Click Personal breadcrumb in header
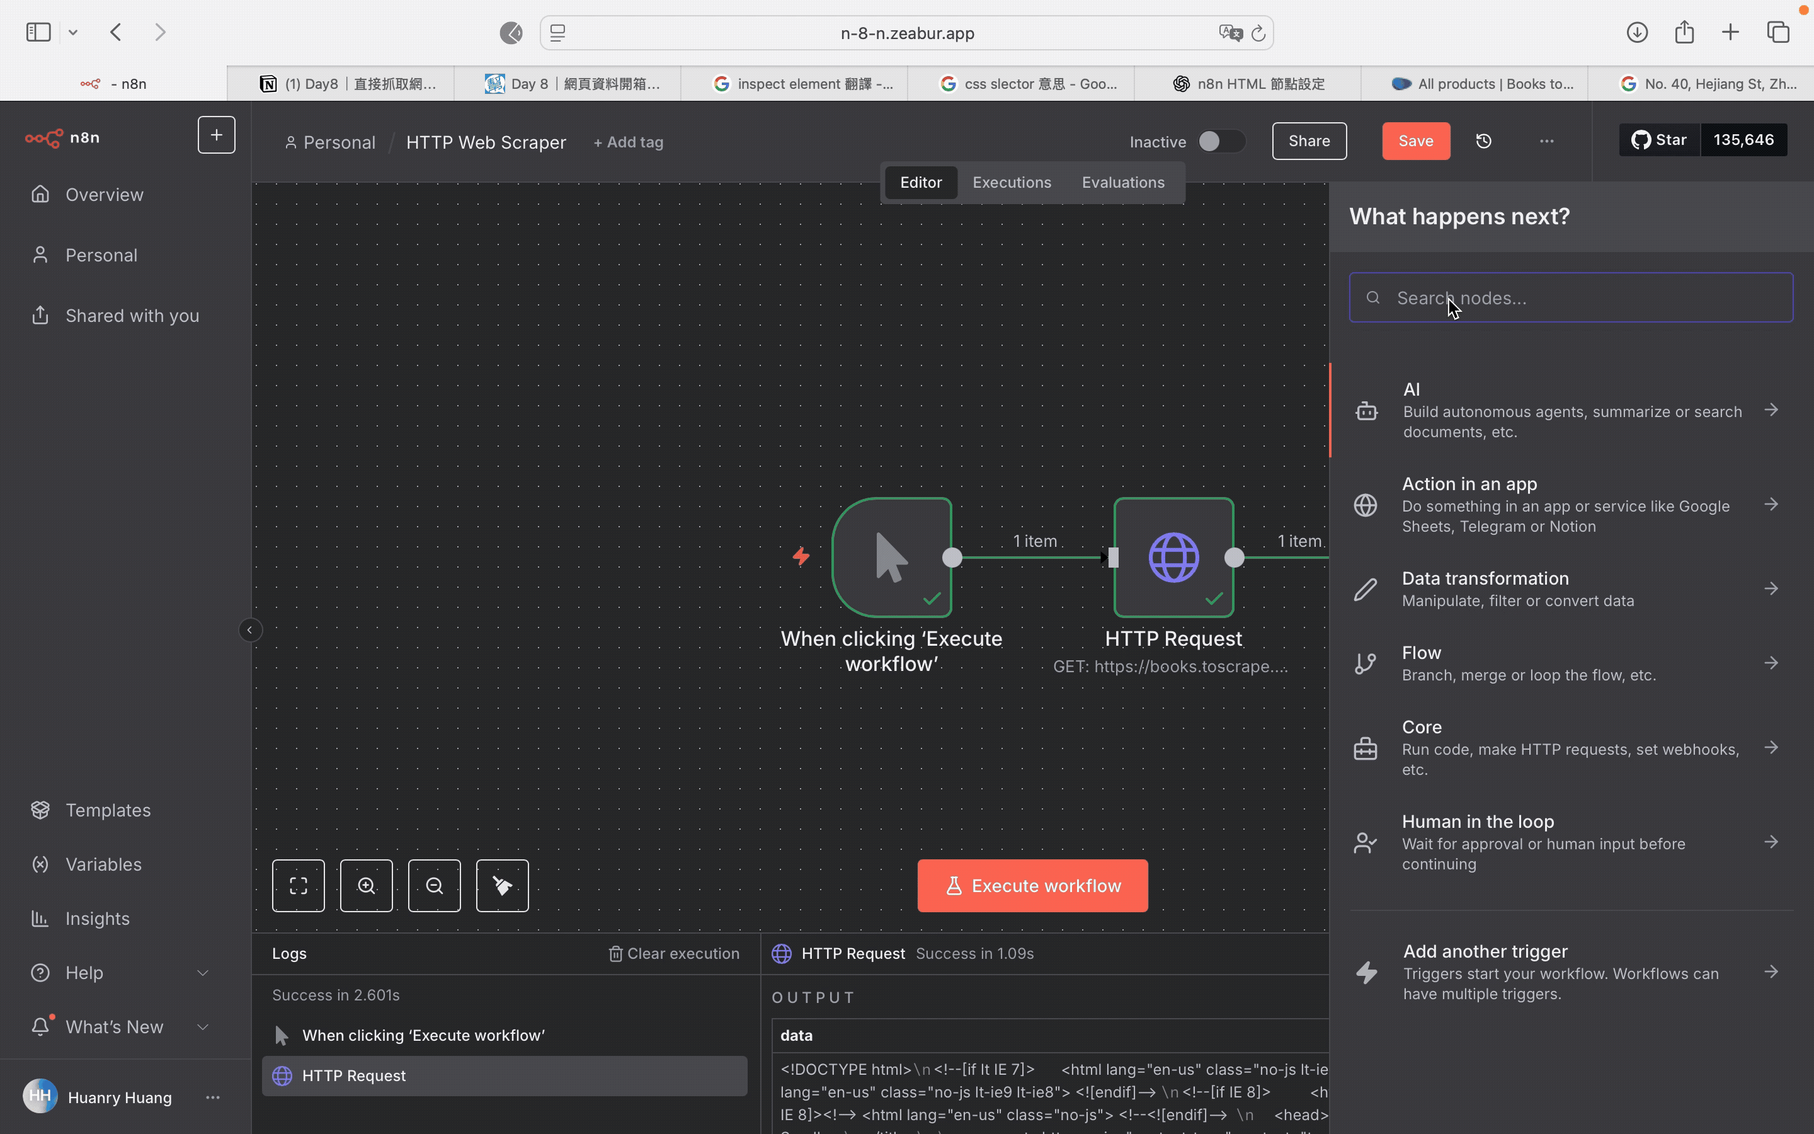 [x=331, y=142]
